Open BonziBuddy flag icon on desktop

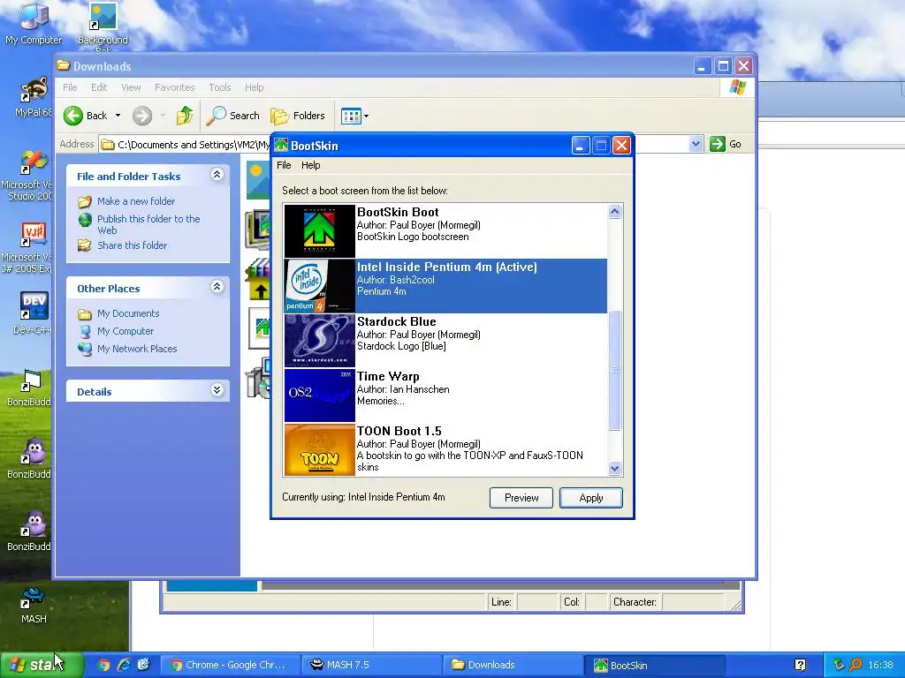30,388
